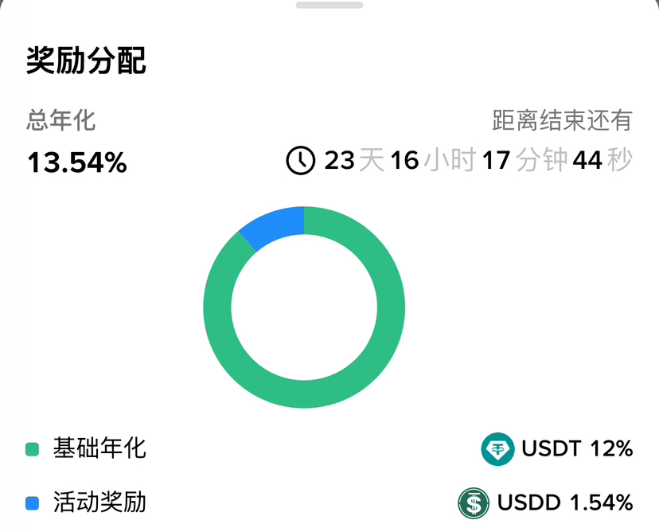Tap the USDD 1.54% value
The width and height of the screenshot is (659, 532).
coord(565,503)
